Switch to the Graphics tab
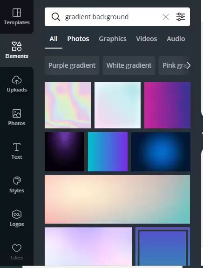Screen dimensions: 203x268 pos(113,39)
